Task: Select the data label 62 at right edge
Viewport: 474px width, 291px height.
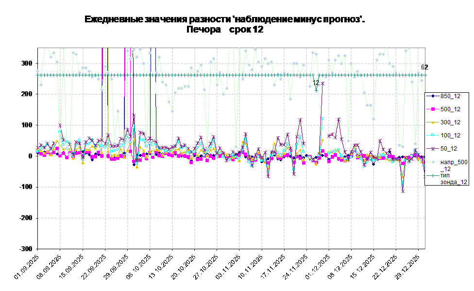Action: point(423,68)
